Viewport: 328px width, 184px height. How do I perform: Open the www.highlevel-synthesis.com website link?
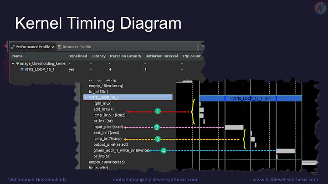(x=285, y=179)
